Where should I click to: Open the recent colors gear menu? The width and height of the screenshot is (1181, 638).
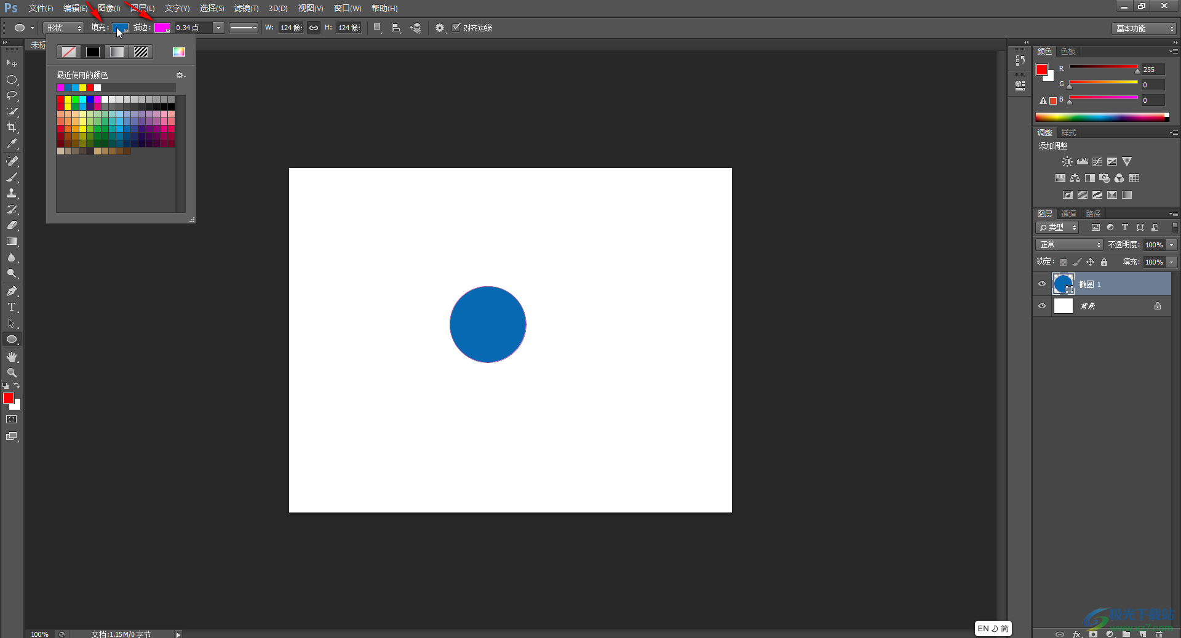(x=180, y=75)
